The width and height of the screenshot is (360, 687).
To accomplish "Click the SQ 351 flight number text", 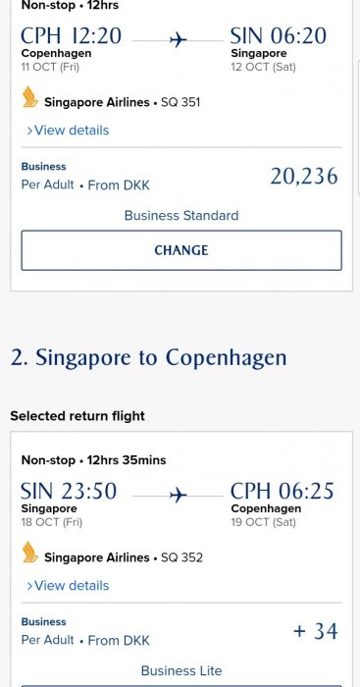I will [180, 102].
